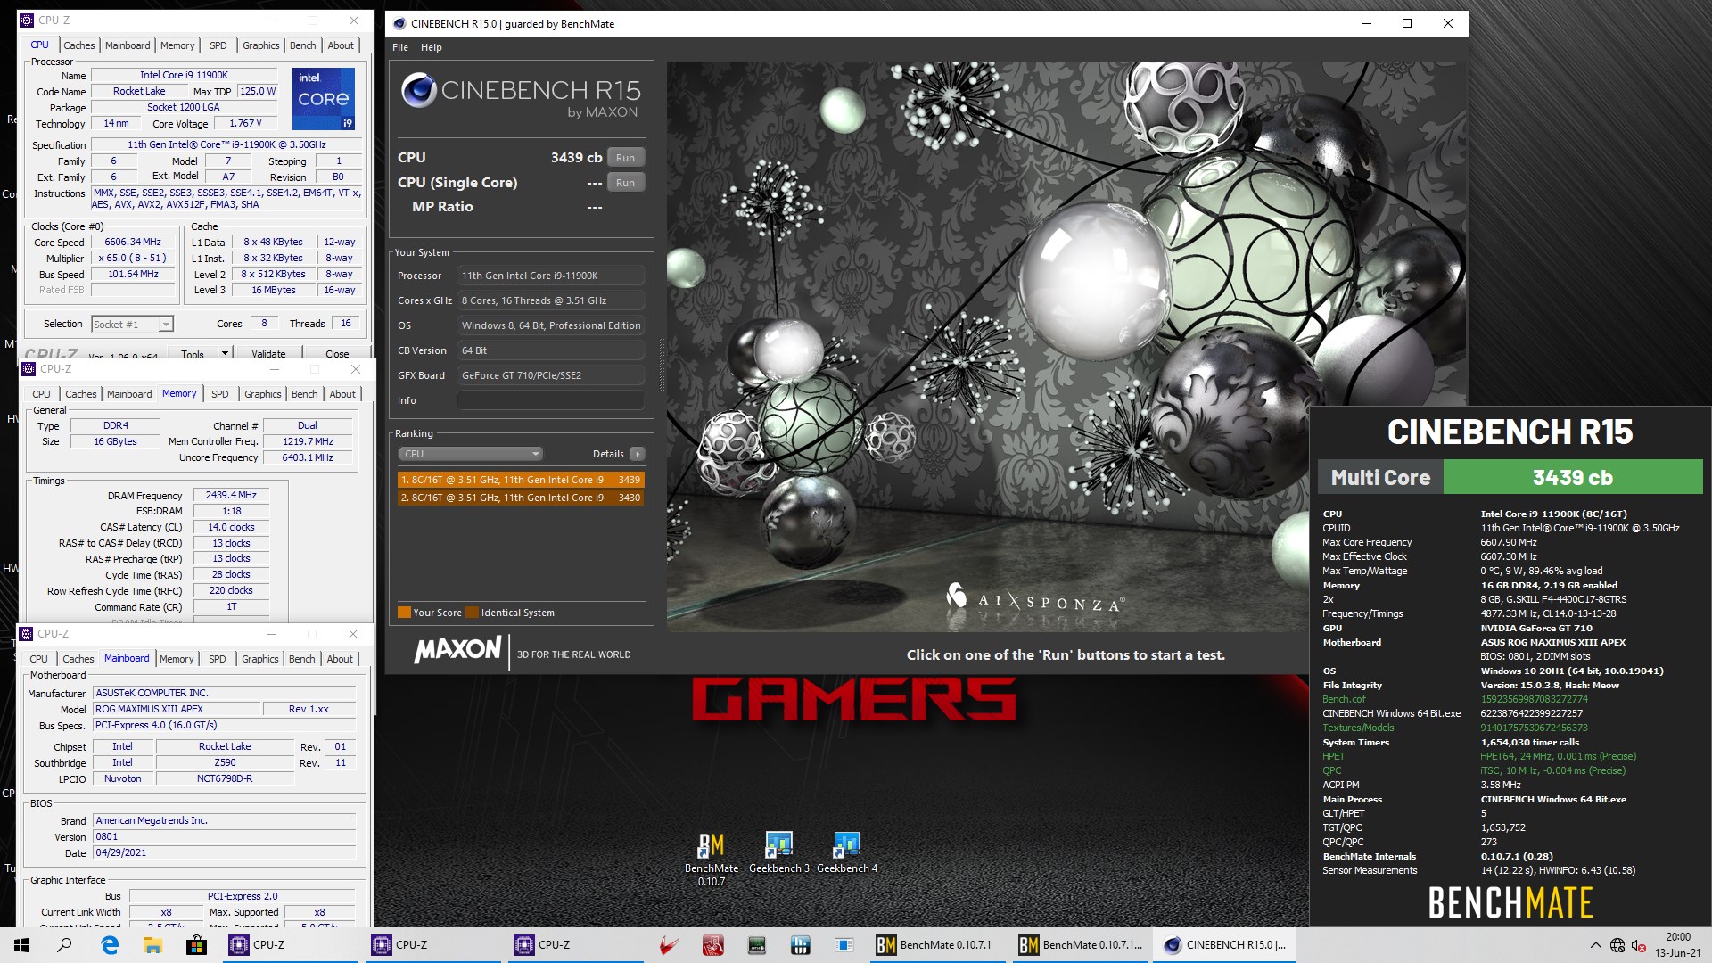Image resolution: width=1712 pixels, height=963 pixels.
Task: Show hidden tray icons chevron
Action: click(x=1594, y=945)
